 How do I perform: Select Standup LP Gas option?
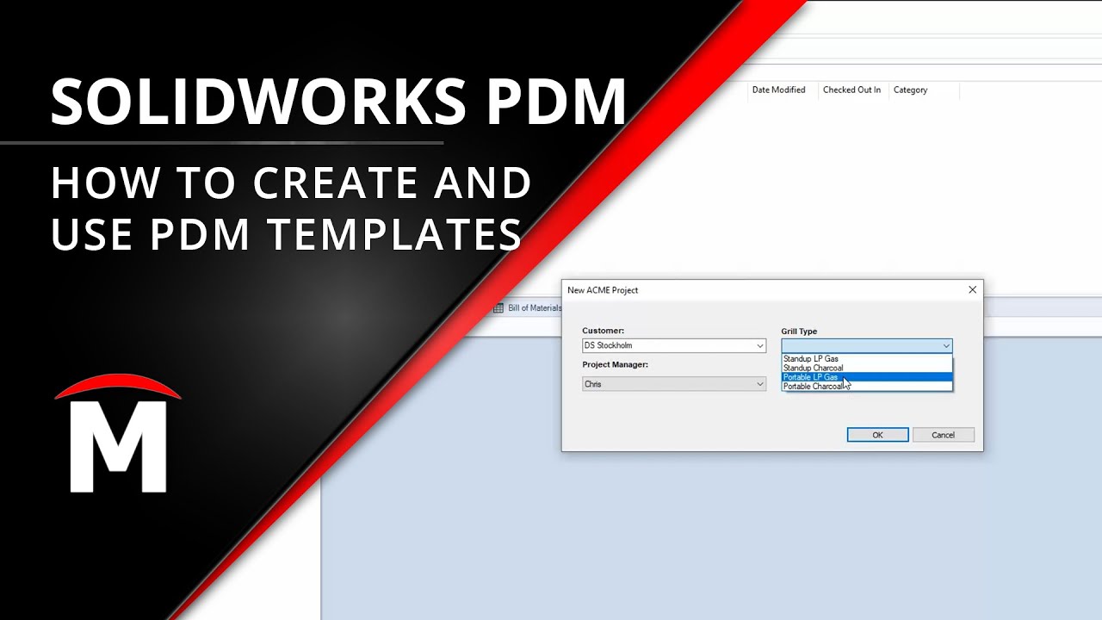pyautogui.click(x=867, y=359)
